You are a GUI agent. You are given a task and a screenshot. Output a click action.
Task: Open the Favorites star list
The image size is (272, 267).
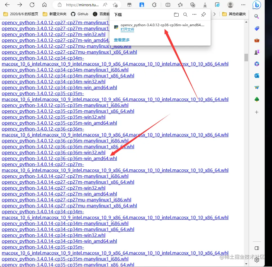(x=180, y=5)
